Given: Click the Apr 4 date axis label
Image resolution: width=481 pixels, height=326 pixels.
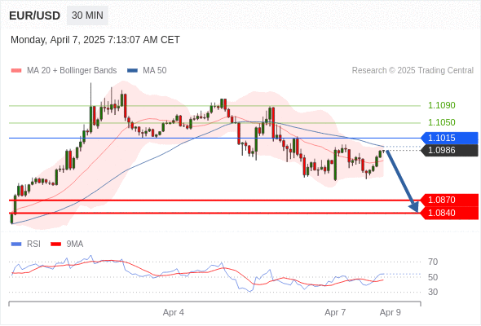Looking at the screenshot, I should pos(174,312).
